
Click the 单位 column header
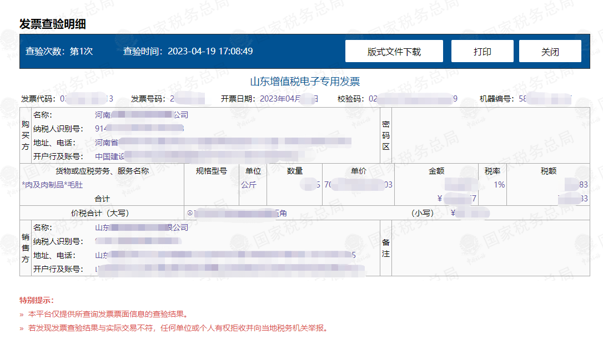253,171
